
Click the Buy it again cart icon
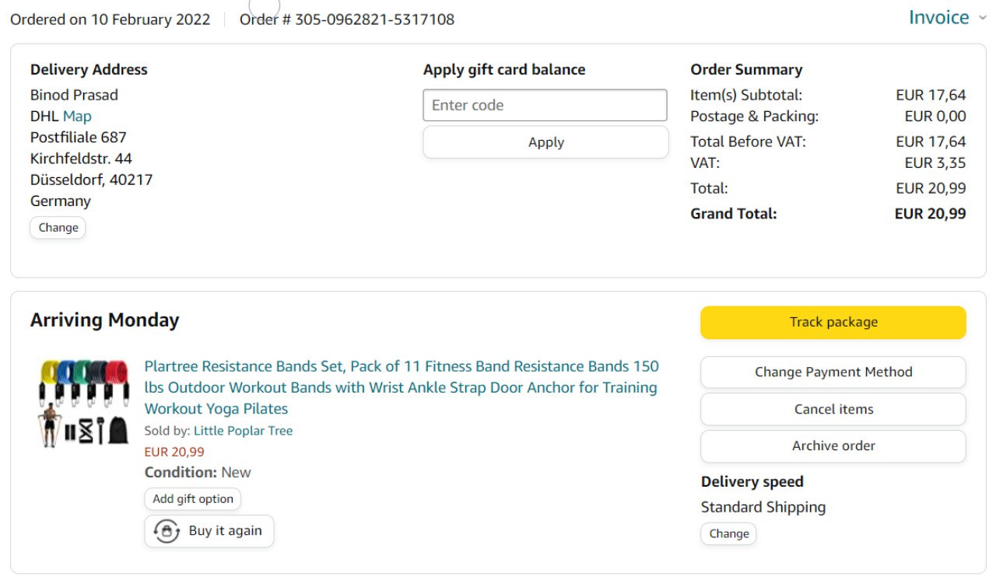167,531
